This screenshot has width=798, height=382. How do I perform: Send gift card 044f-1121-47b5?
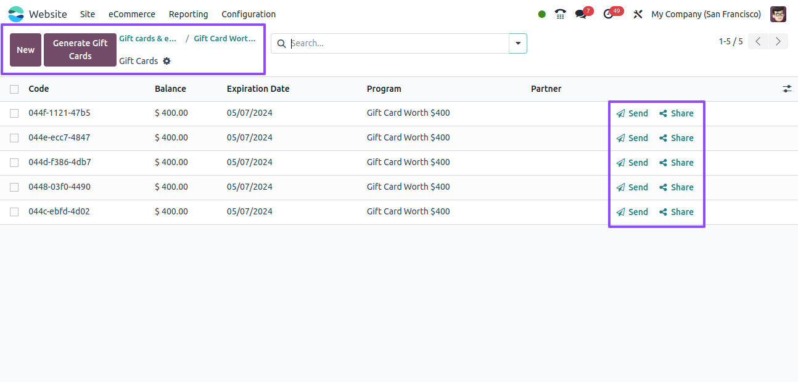(x=632, y=113)
